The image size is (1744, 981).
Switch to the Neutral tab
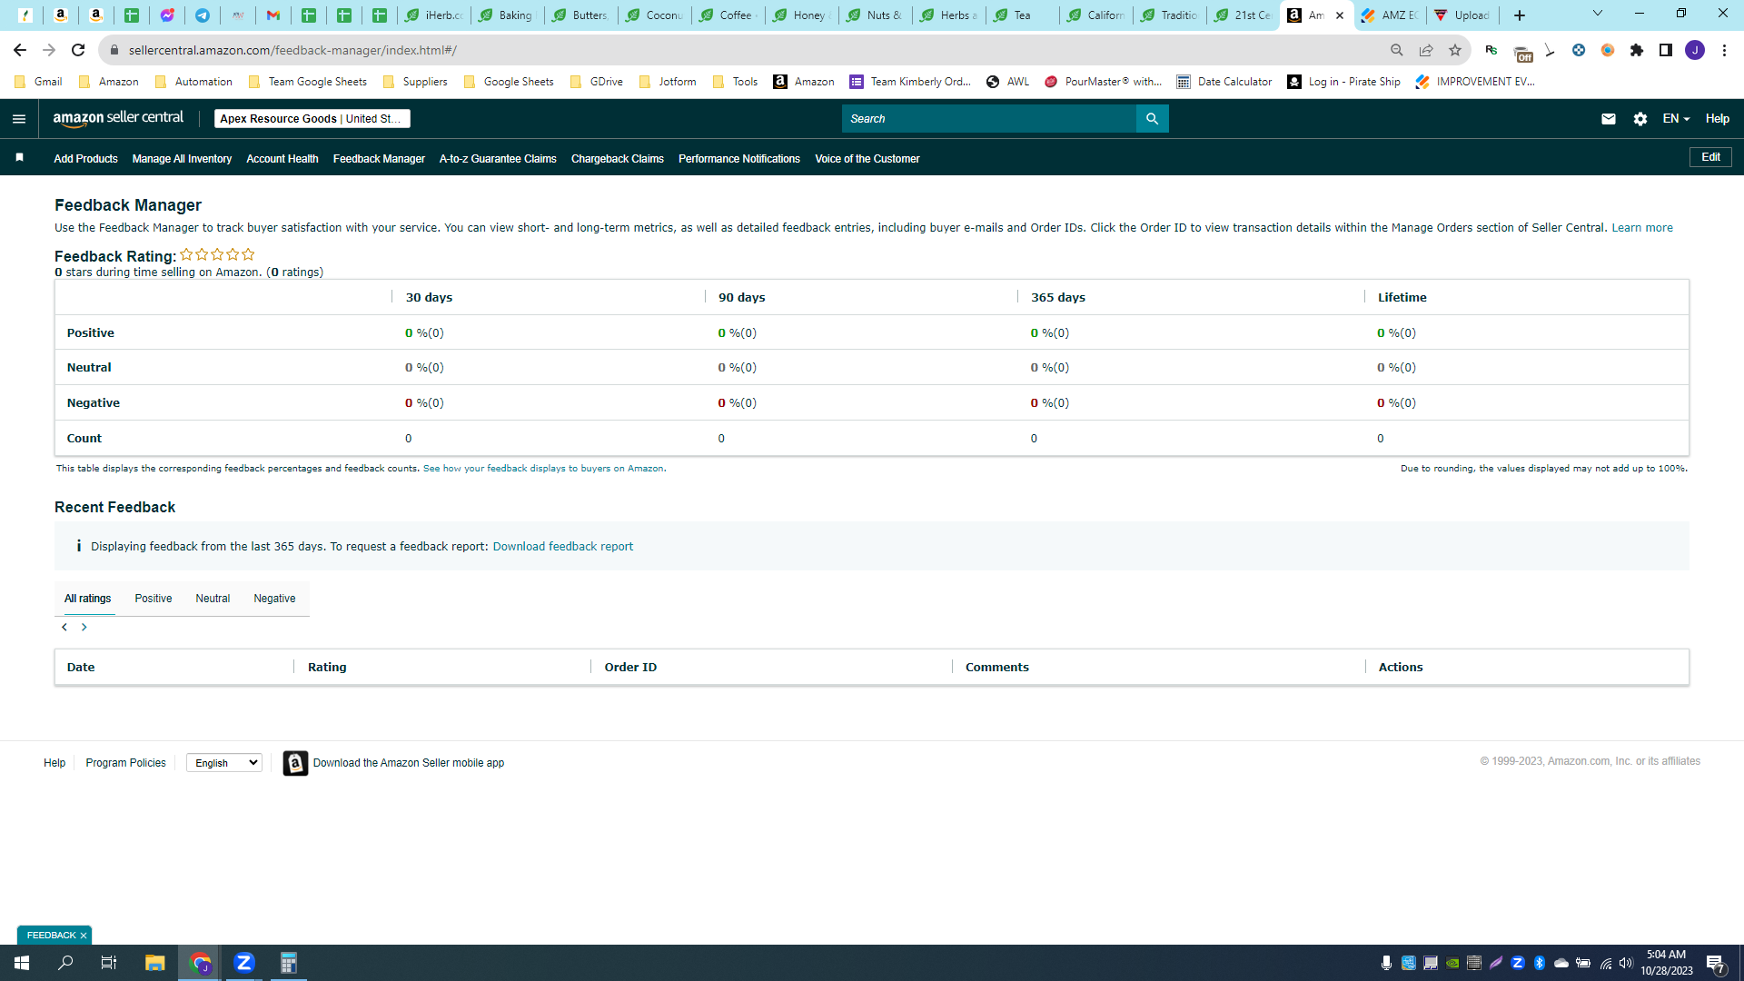[213, 599]
